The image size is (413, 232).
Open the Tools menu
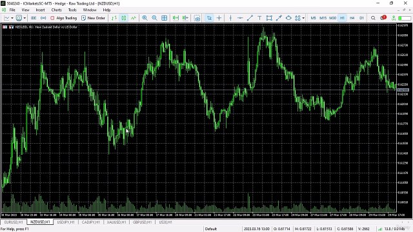click(72, 10)
